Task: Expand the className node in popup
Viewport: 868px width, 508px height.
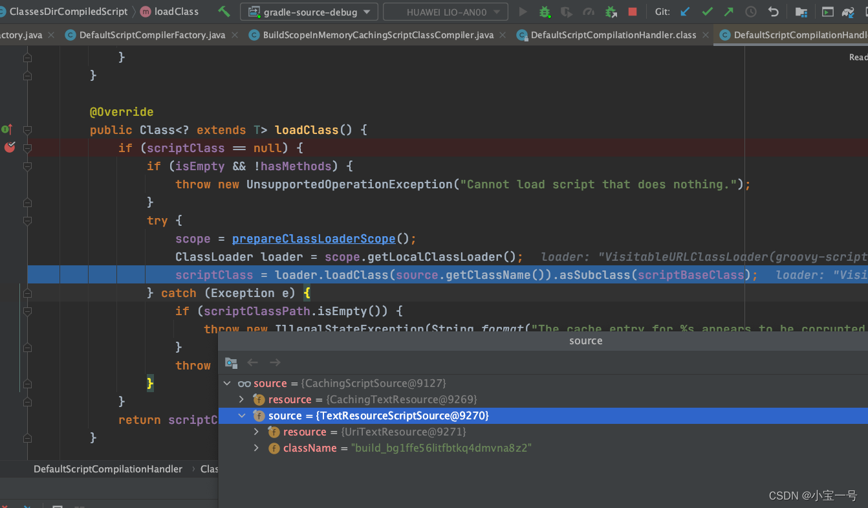Action: coord(257,448)
